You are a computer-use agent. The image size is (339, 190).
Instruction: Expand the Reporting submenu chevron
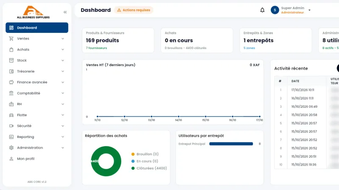(x=63, y=137)
